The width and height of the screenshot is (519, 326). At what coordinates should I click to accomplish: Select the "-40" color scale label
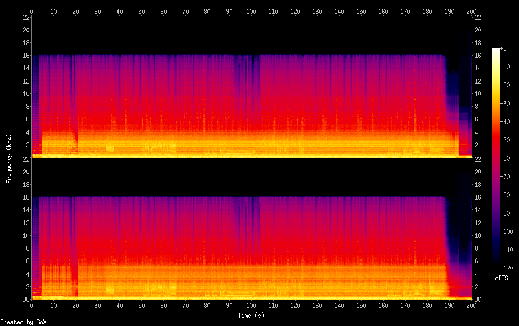505,122
